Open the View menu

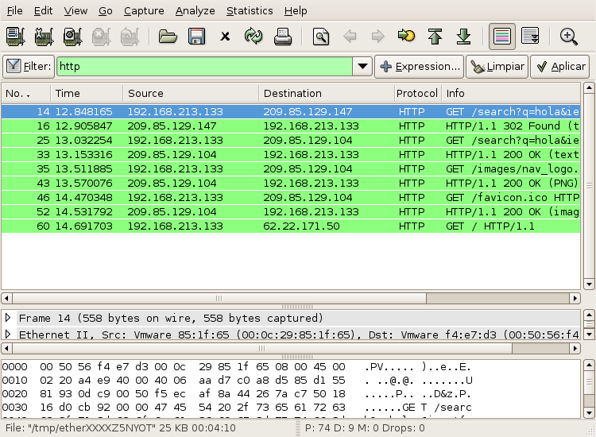(x=75, y=10)
